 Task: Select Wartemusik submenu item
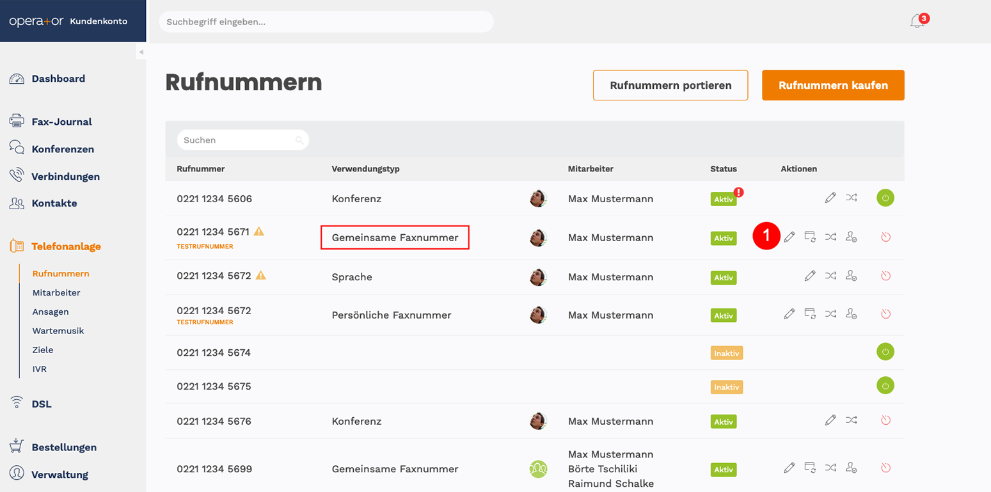click(58, 331)
